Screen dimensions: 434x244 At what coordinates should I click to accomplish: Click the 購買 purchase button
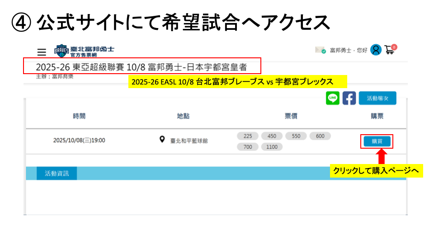(377, 141)
